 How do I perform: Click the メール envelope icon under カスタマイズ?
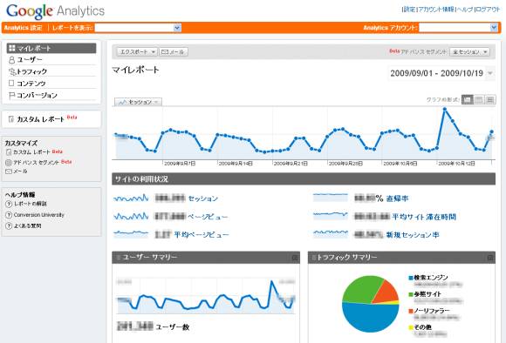point(9,171)
